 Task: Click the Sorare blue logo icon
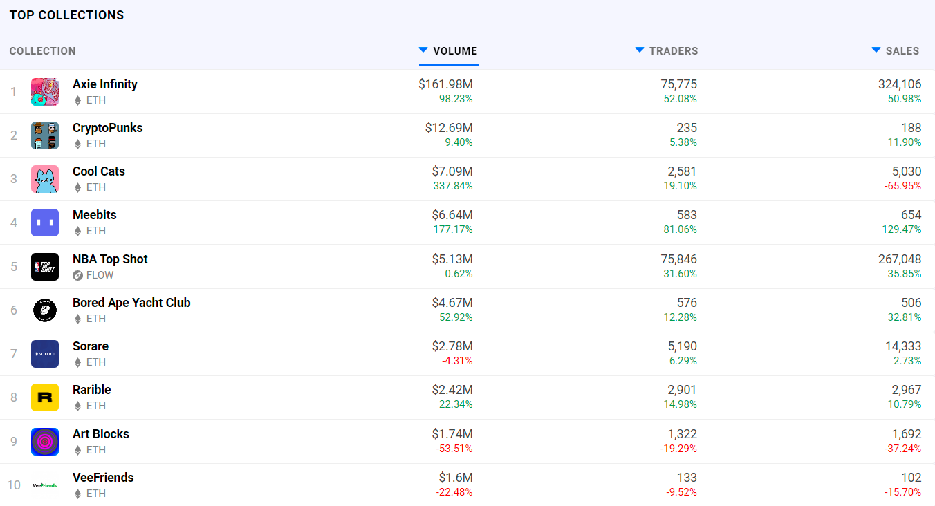tap(45, 354)
